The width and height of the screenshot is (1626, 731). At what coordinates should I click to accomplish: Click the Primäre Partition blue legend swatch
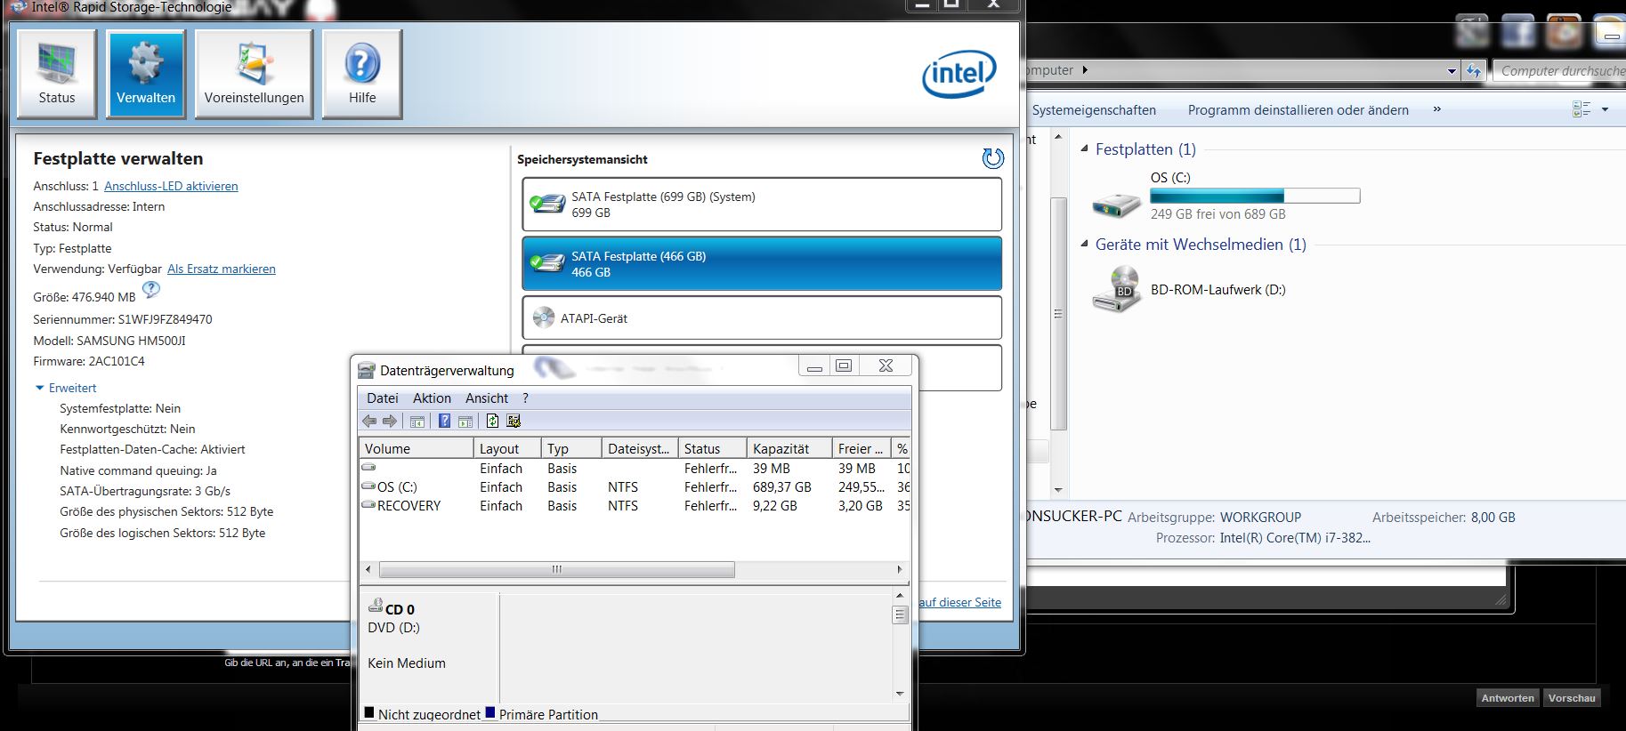489,712
